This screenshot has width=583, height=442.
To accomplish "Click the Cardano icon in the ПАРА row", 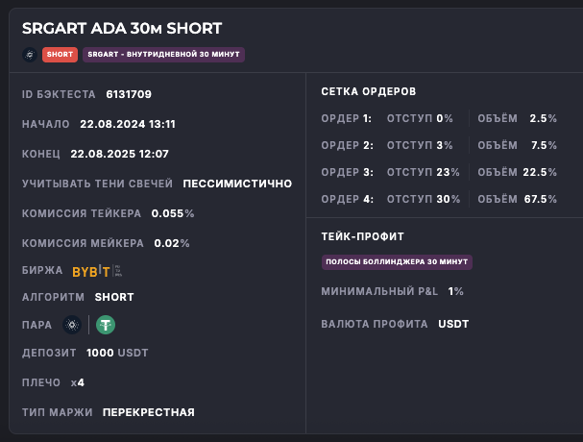I will 71,325.
